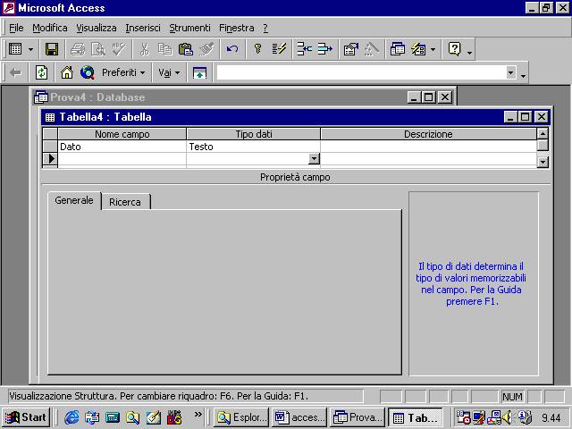The image size is (572, 429).
Task: Switch to acces... Word taskbar button
Action: coord(299,417)
